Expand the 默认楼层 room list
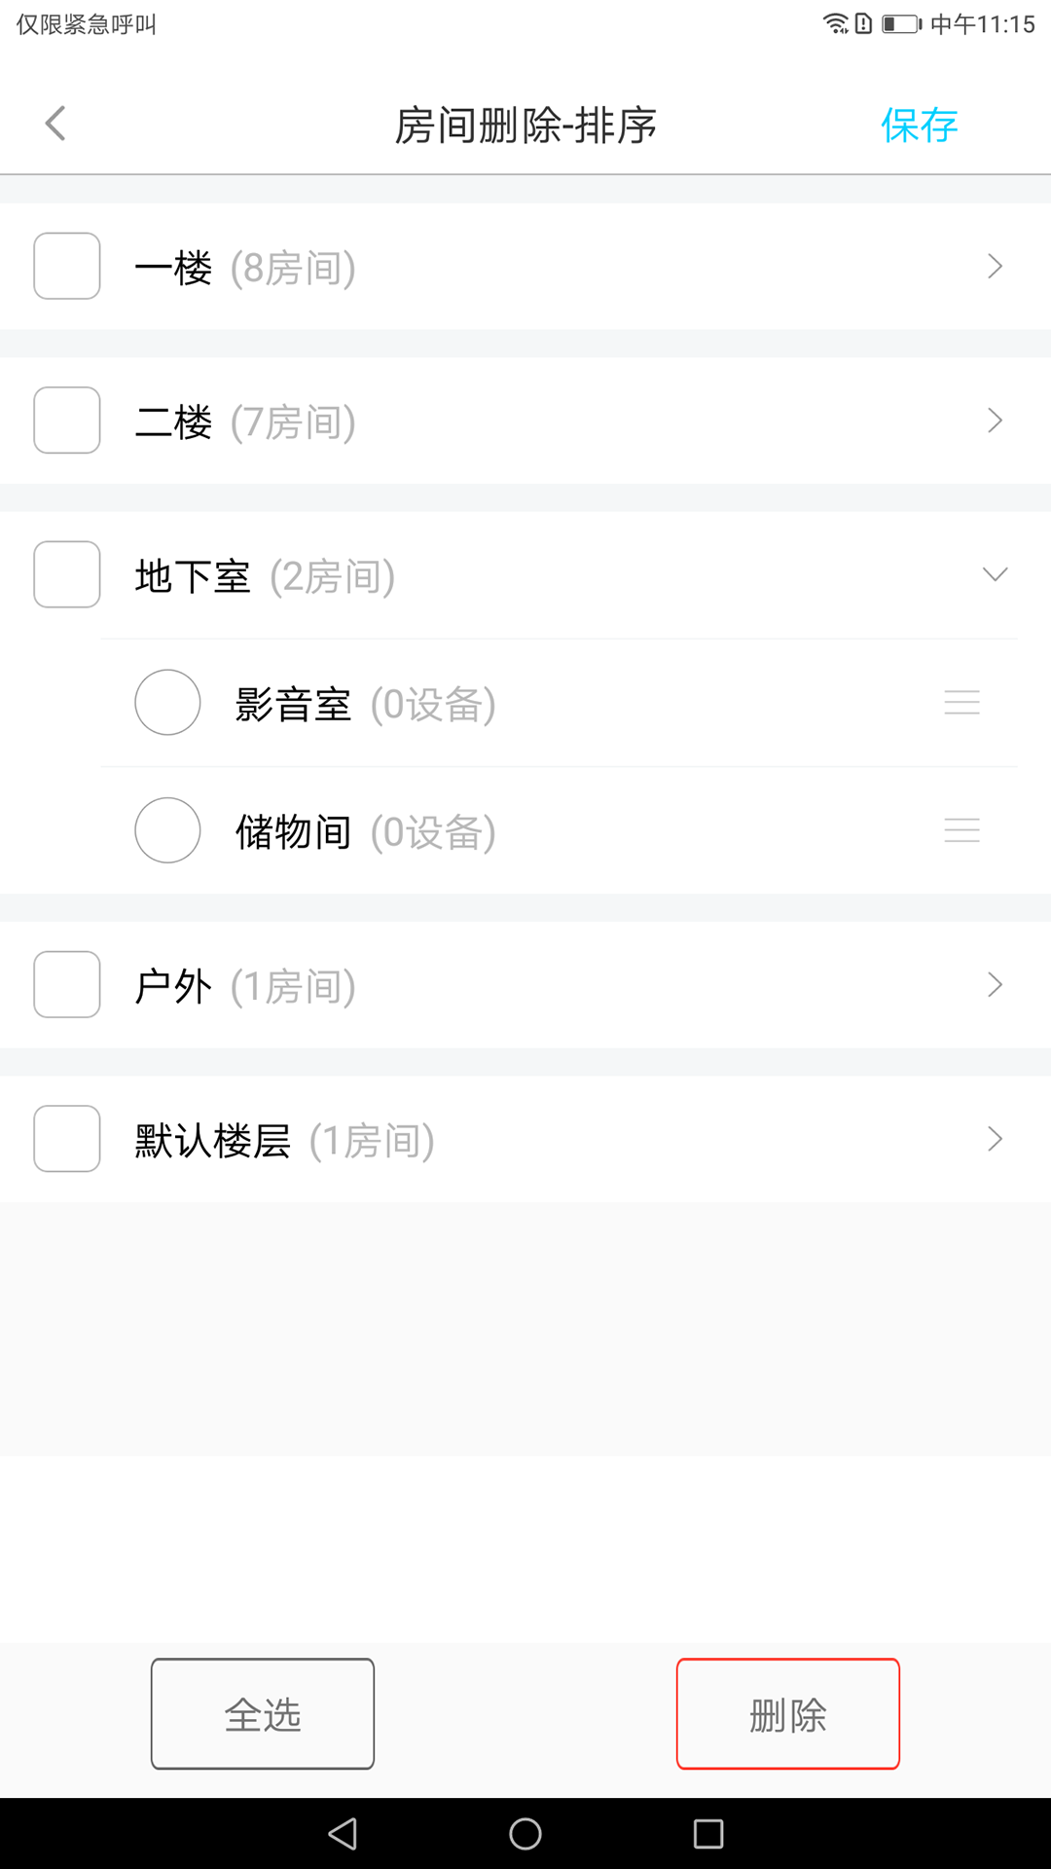 995,1139
